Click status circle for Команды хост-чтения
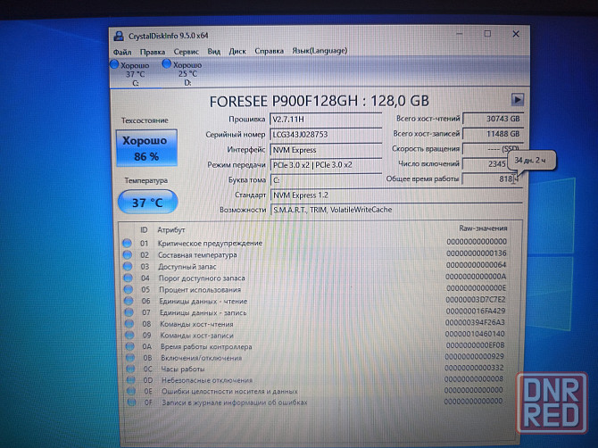The width and height of the screenshot is (598, 448). (129, 324)
